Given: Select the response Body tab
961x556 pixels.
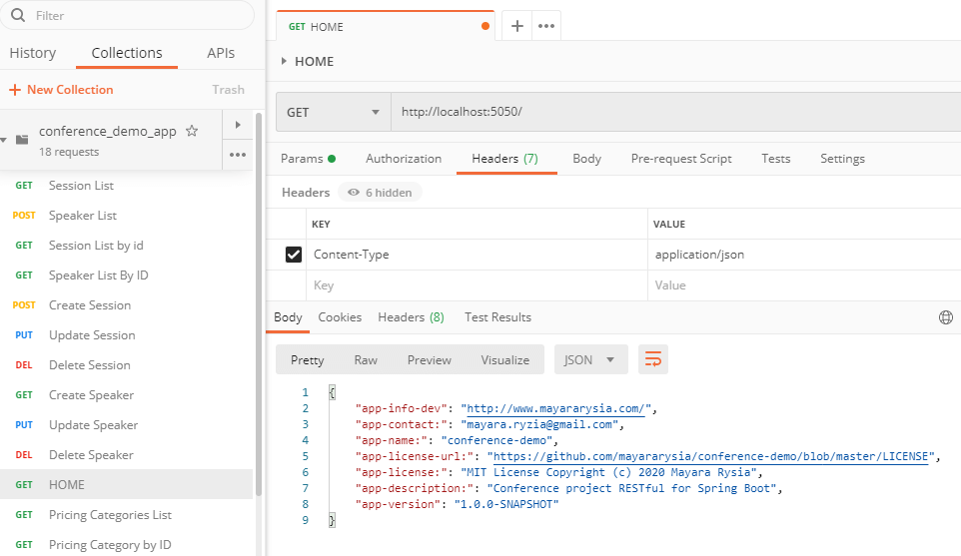Looking at the screenshot, I should click(288, 317).
